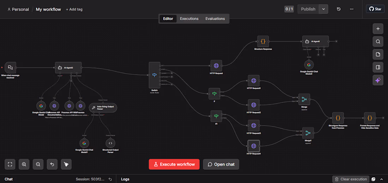This screenshot has height=183, width=388.
Task: Select the AI Agent1 node
Action: click(315, 42)
